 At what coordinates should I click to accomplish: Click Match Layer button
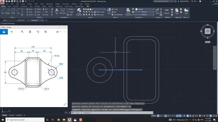point(99,15)
